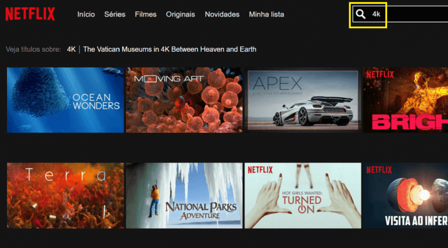Open the Filmes section

pyautogui.click(x=146, y=14)
